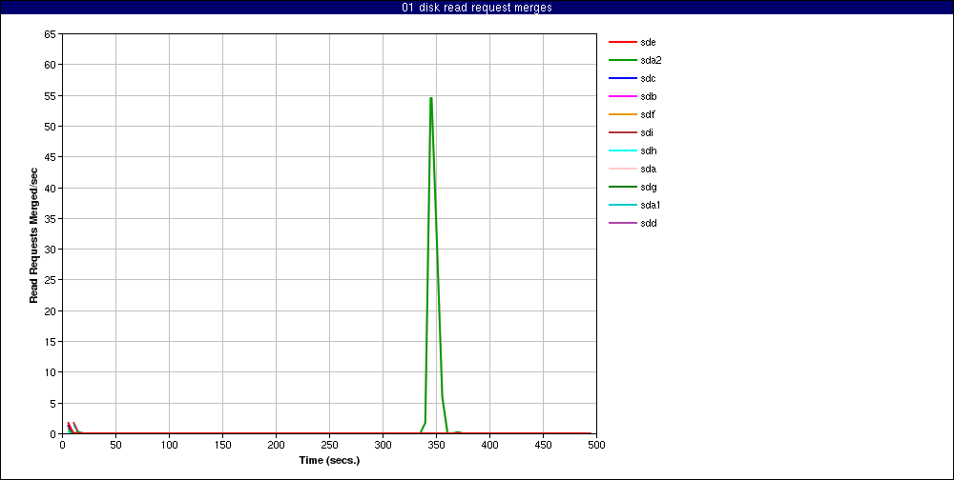Image resolution: width=954 pixels, height=480 pixels.
Task: Select the sda2 legend label
Action: coord(651,61)
